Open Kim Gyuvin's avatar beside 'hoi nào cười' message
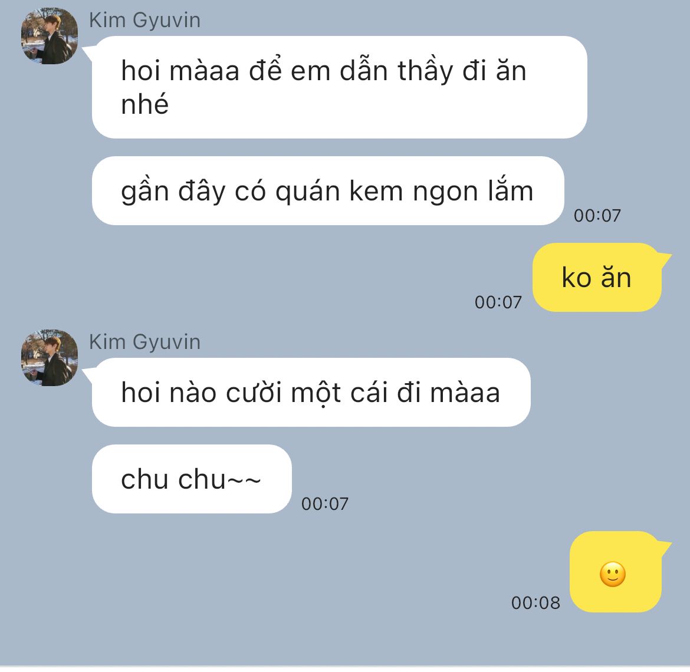The height and width of the screenshot is (672, 690). click(x=50, y=358)
